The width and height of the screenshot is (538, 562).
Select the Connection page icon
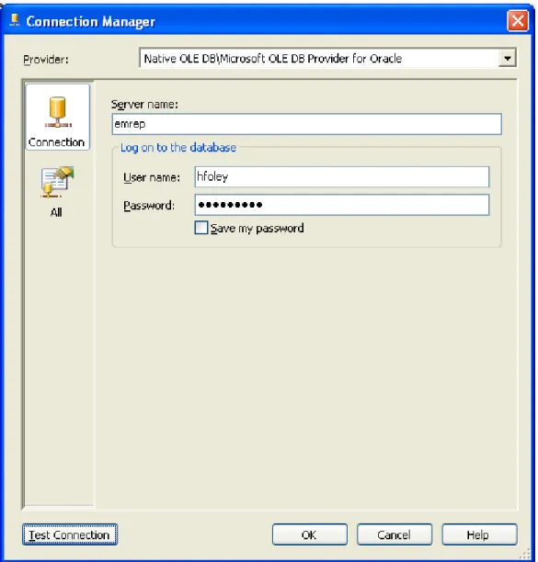57,118
